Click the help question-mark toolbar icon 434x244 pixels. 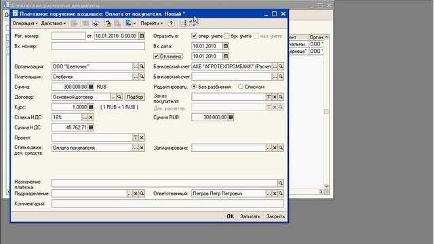171,24
